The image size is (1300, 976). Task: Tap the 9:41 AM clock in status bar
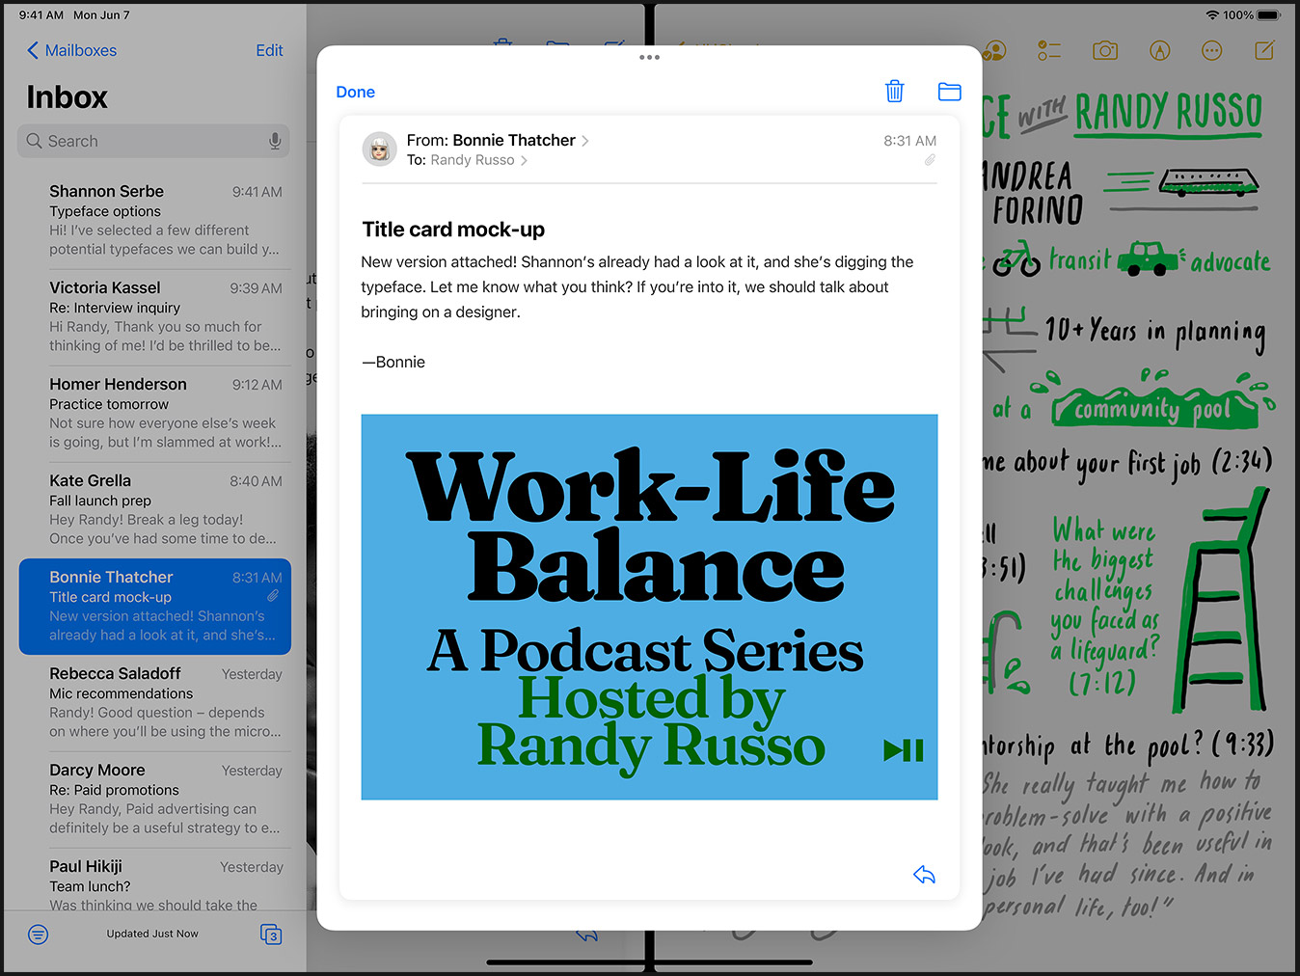[41, 15]
